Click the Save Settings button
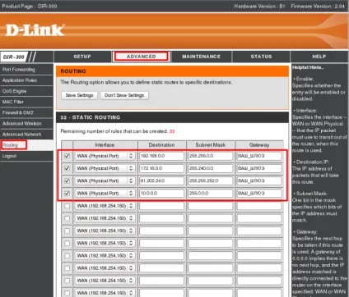Viewport: 349px width, 297px height. tap(79, 95)
